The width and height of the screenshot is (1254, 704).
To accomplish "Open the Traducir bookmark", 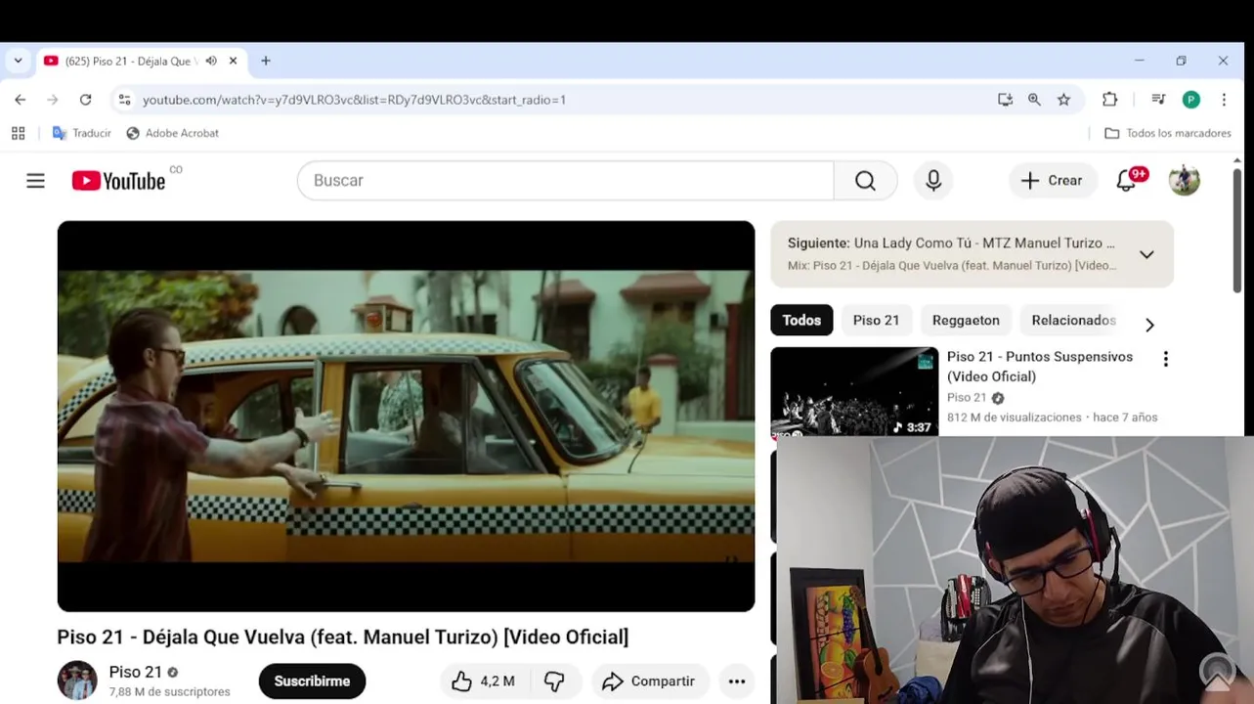I will (x=82, y=133).
